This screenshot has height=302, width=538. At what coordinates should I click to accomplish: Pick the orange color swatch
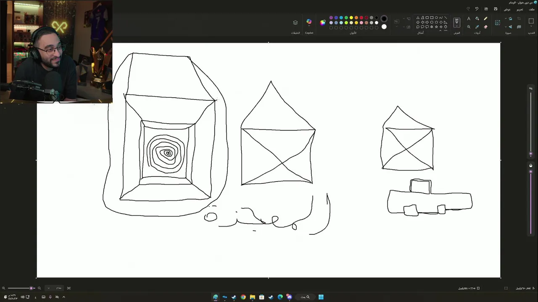[x=356, y=18]
